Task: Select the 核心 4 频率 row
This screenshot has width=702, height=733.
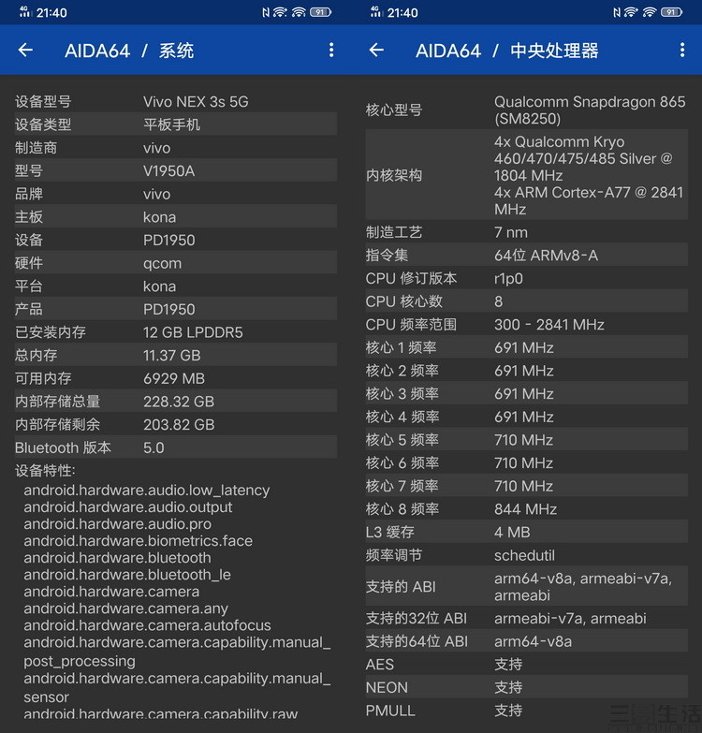Action: point(526,417)
